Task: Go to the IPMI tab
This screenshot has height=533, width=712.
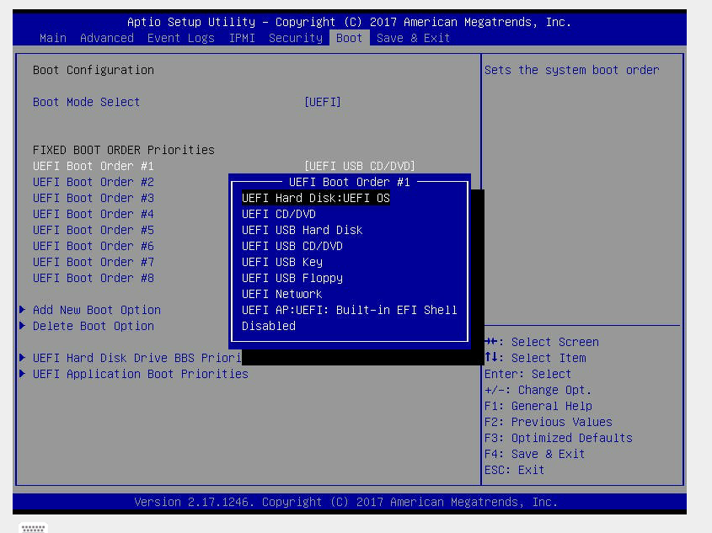Action: (242, 38)
